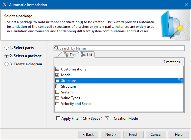
Task: Go back with the Back button
Action: click(x=88, y=135)
